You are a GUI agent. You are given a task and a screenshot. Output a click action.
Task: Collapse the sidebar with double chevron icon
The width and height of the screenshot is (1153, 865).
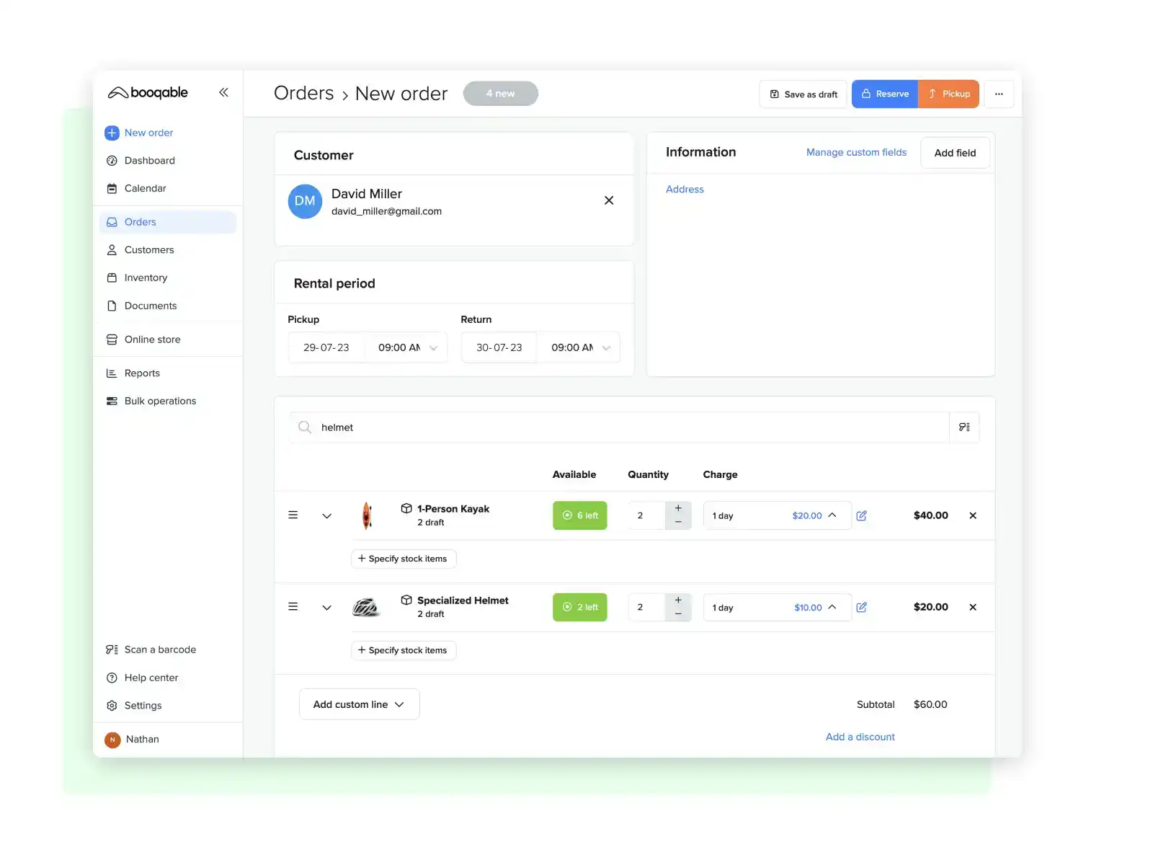[x=223, y=92]
